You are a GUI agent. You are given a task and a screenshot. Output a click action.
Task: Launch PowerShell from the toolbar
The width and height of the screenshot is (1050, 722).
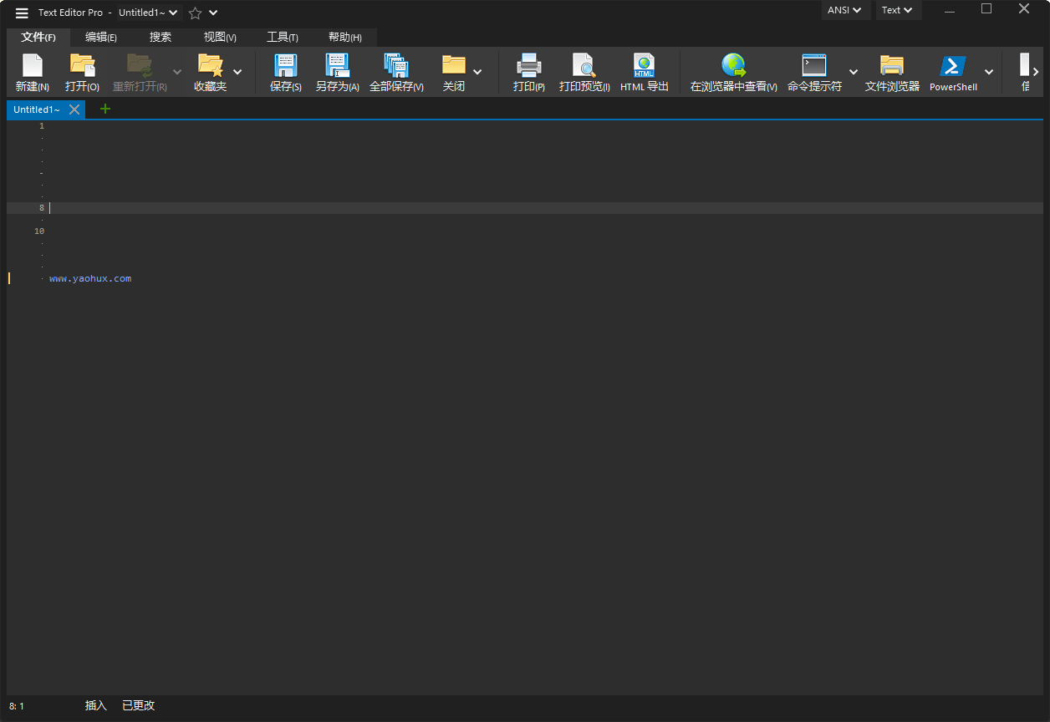pos(952,72)
